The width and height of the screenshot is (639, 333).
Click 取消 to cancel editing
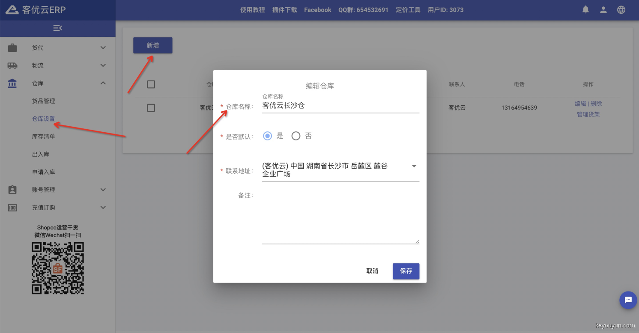[373, 271]
